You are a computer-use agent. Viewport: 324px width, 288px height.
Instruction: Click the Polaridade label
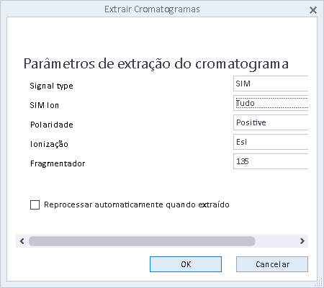[x=52, y=125]
